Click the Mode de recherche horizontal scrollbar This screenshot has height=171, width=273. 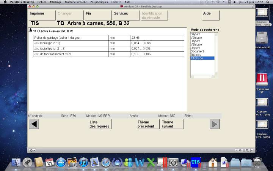tap(202, 76)
